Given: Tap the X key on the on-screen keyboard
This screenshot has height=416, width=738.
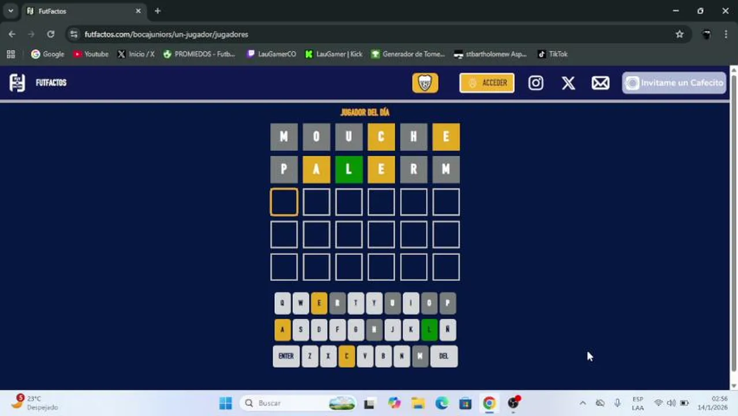Looking at the screenshot, I should click(x=328, y=356).
